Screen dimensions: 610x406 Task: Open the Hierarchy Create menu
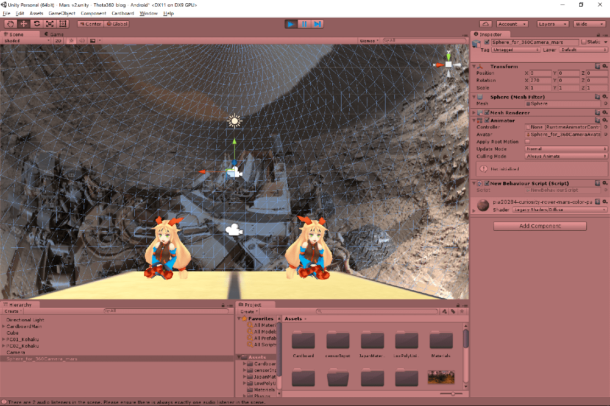point(13,311)
